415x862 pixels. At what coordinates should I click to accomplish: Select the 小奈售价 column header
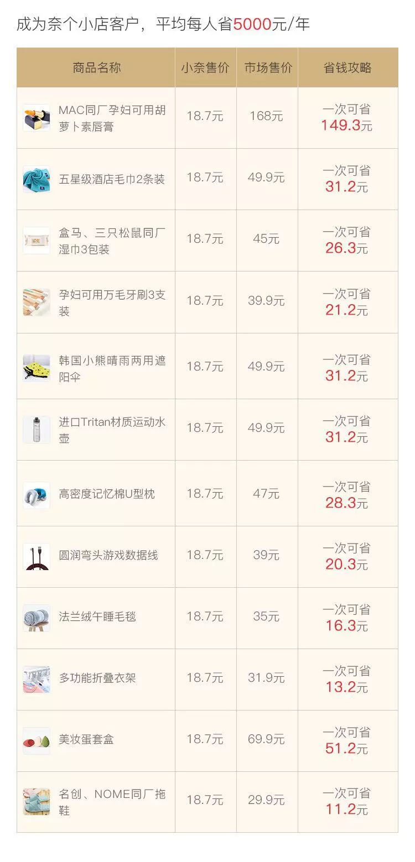click(x=205, y=68)
